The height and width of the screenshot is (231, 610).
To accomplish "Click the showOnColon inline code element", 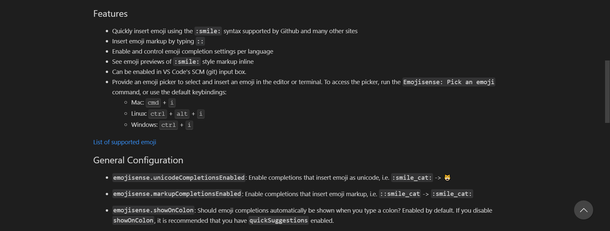I will [x=133, y=220].
